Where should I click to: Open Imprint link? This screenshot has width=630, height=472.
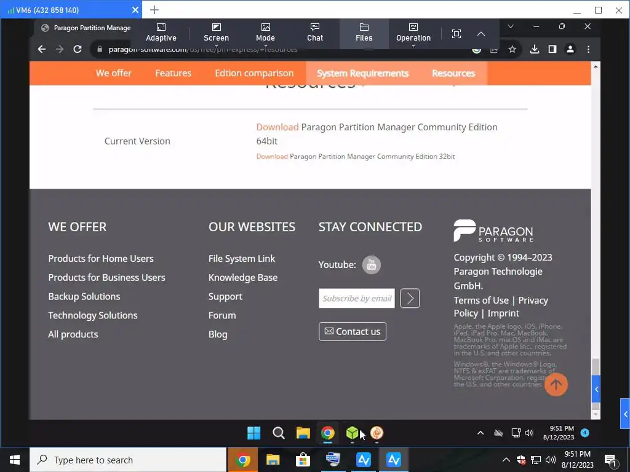coord(503,313)
